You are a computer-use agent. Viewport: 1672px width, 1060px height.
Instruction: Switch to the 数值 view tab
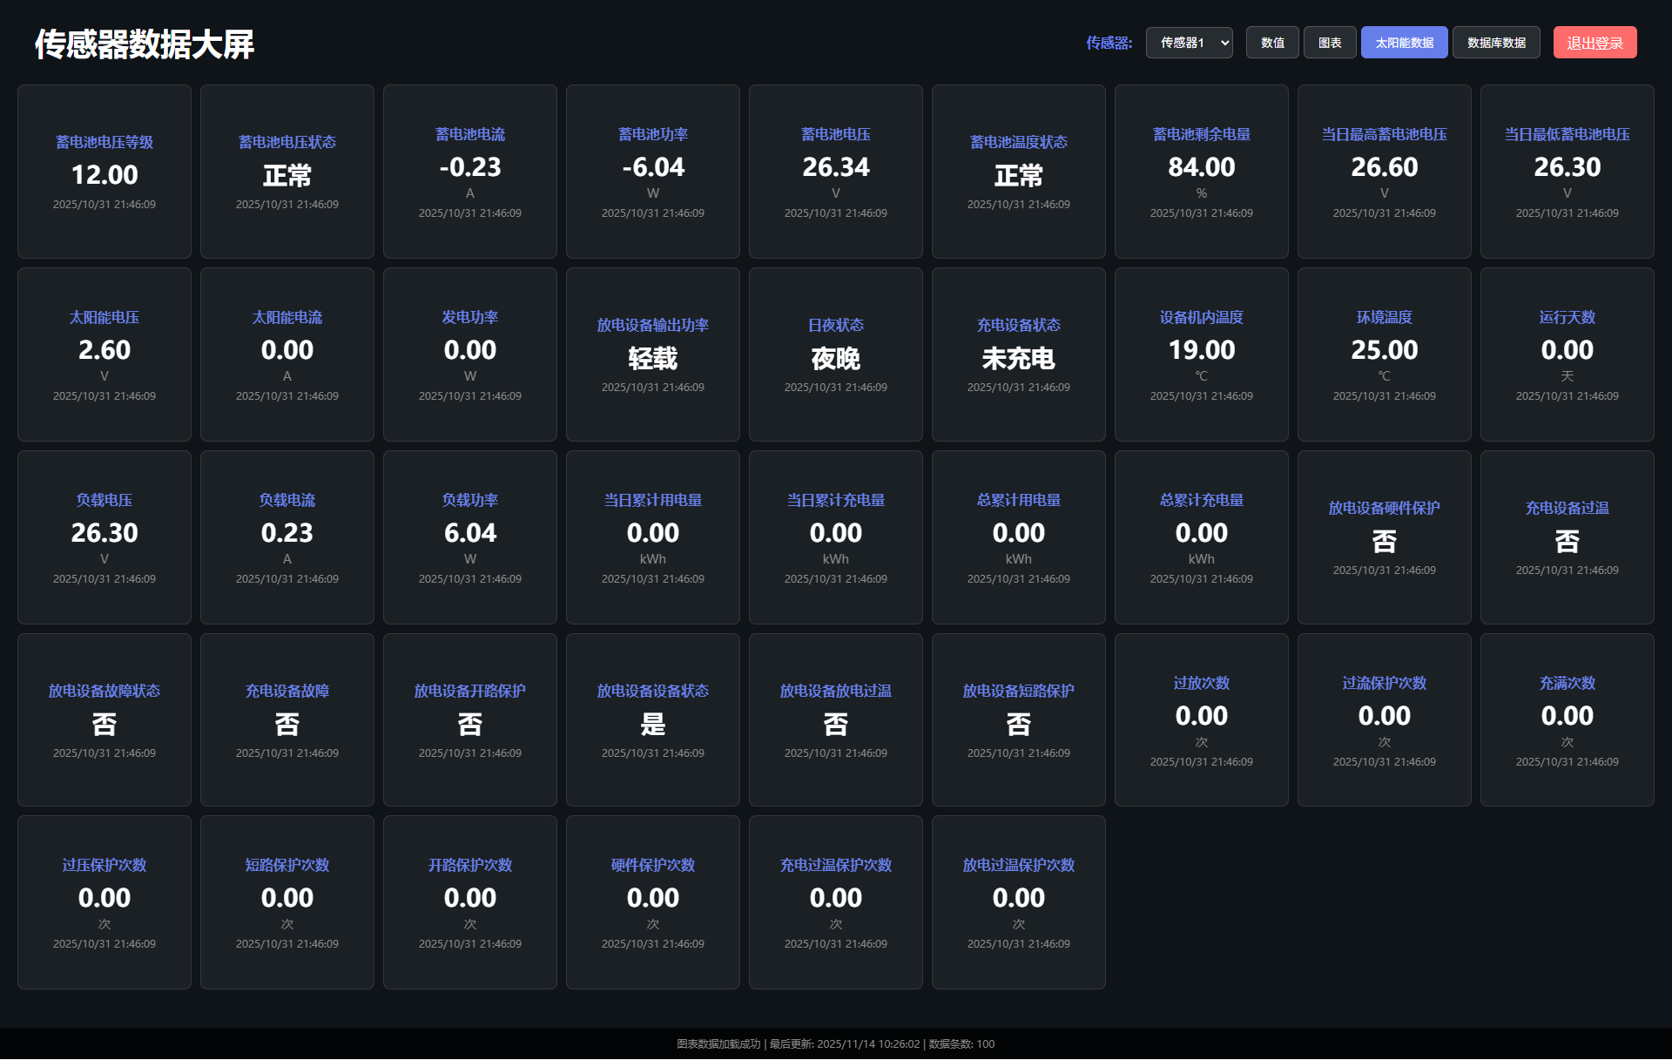(1272, 43)
